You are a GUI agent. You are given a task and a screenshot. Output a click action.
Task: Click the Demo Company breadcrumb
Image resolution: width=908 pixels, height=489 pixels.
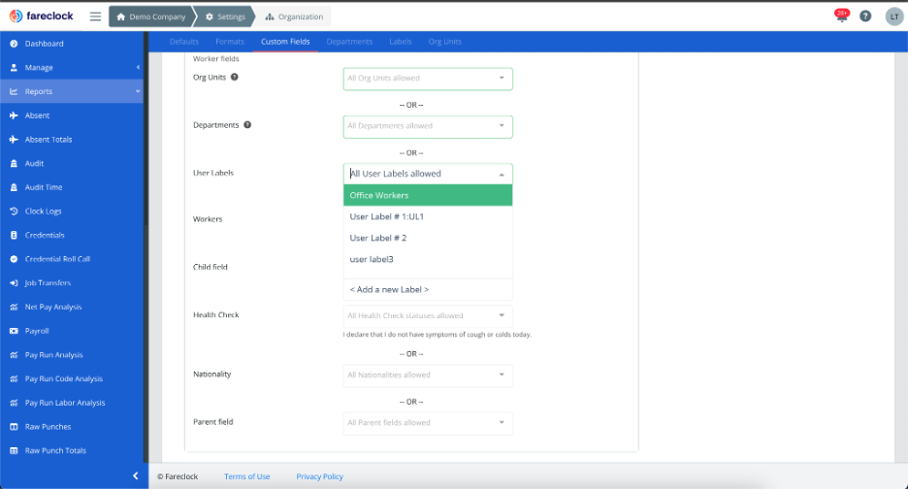click(x=151, y=16)
